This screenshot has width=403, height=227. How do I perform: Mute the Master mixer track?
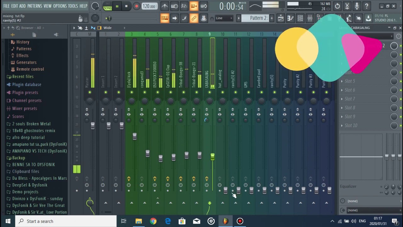(90, 92)
